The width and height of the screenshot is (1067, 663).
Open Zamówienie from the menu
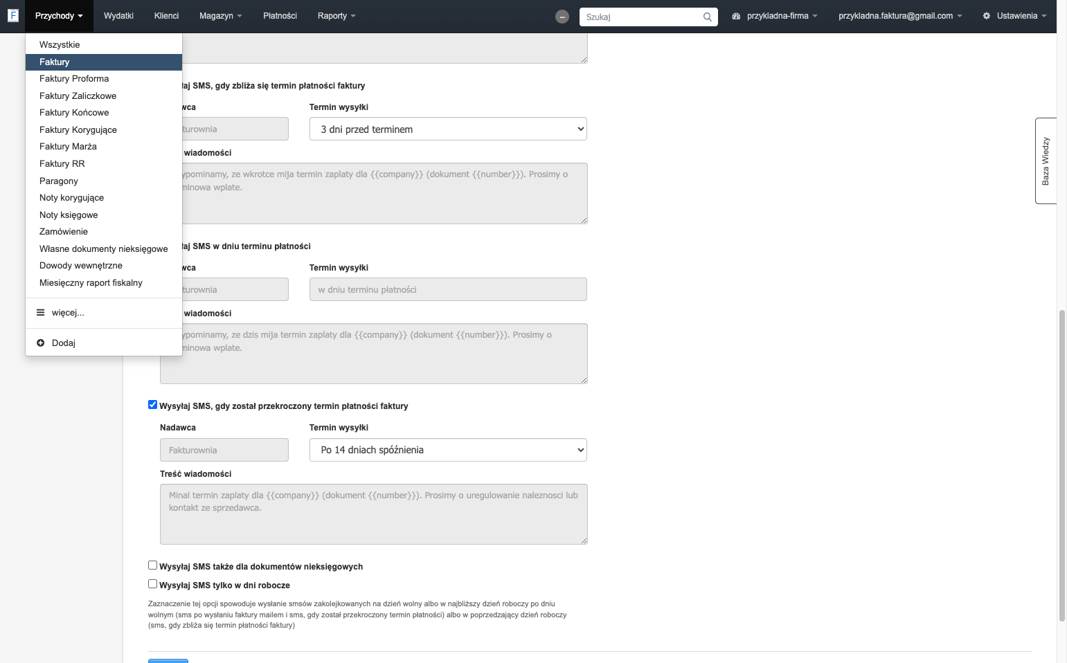104,232
